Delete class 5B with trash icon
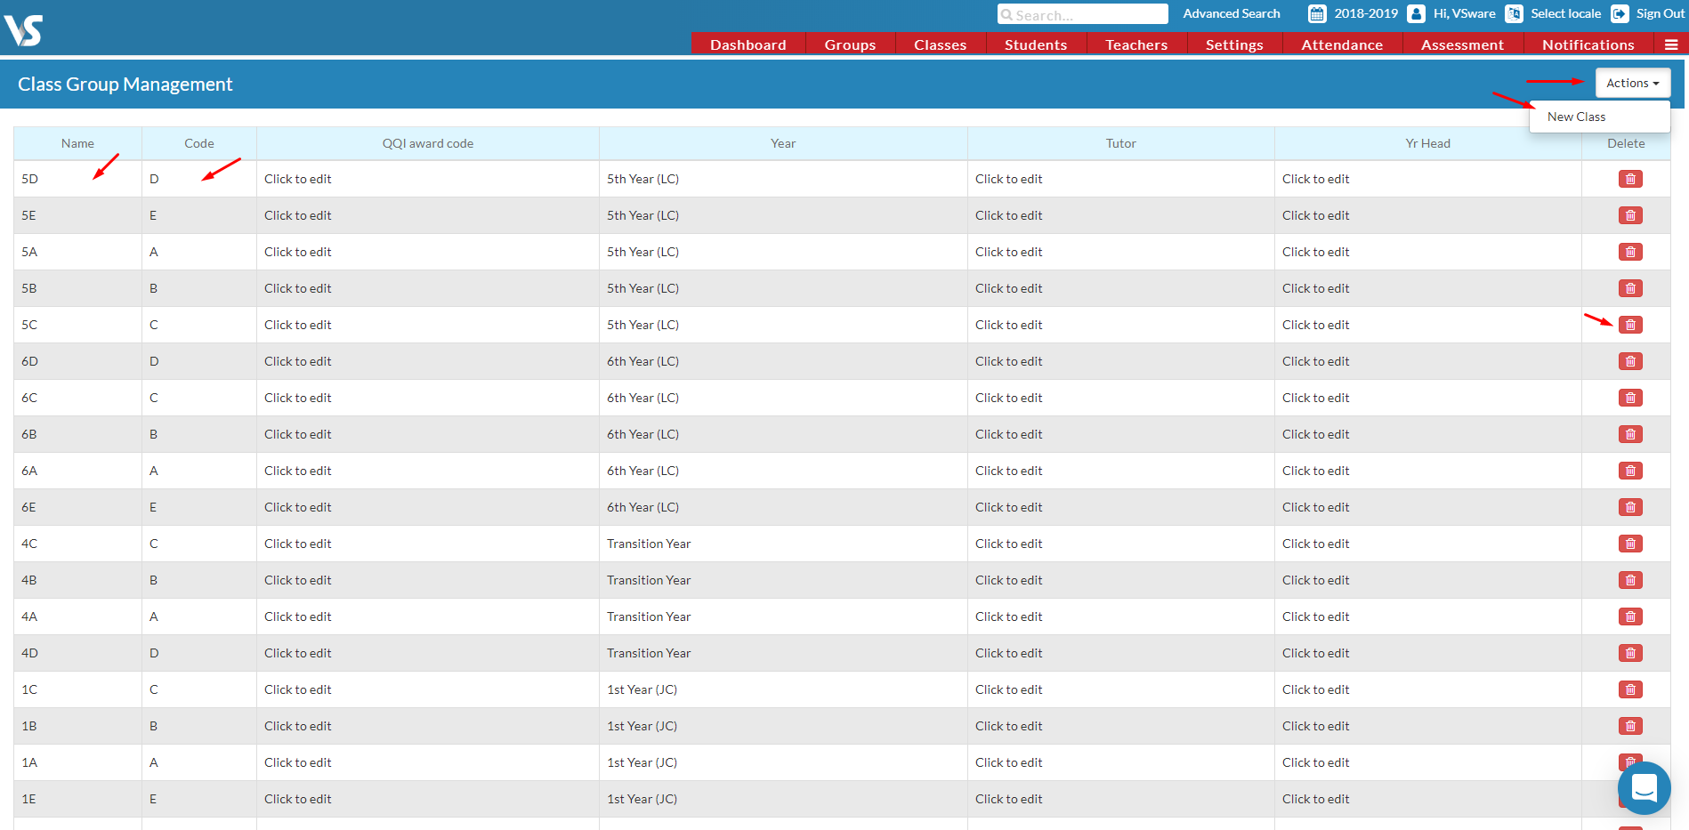 point(1630,288)
